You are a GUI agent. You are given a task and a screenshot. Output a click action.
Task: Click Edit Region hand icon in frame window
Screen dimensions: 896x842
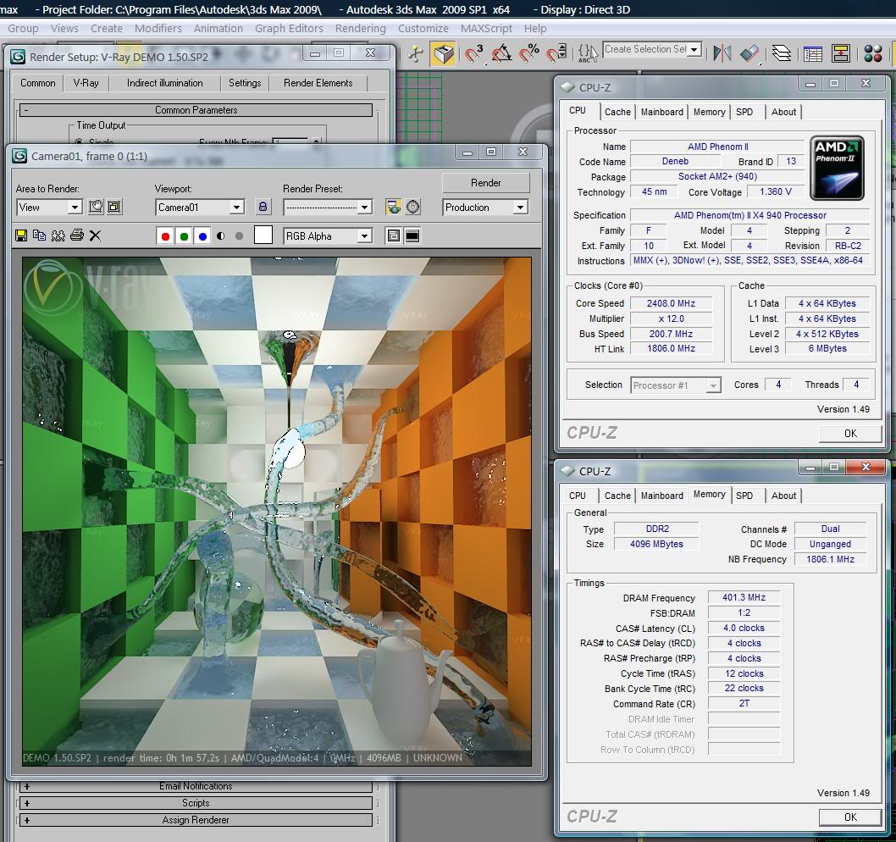click(96, 207)
